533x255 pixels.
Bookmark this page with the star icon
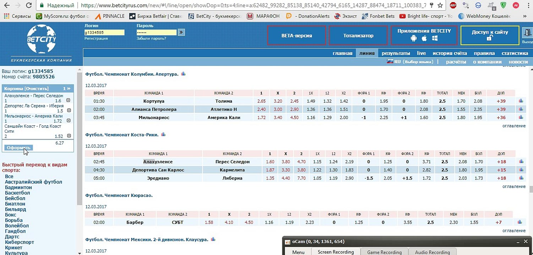[x=440, y=5]
